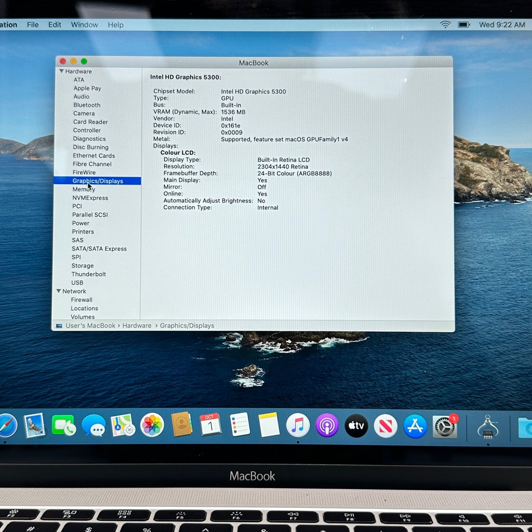The image size is (532, 532).
Task: Open the App Store icon
Action: click(x=415, y=426)
